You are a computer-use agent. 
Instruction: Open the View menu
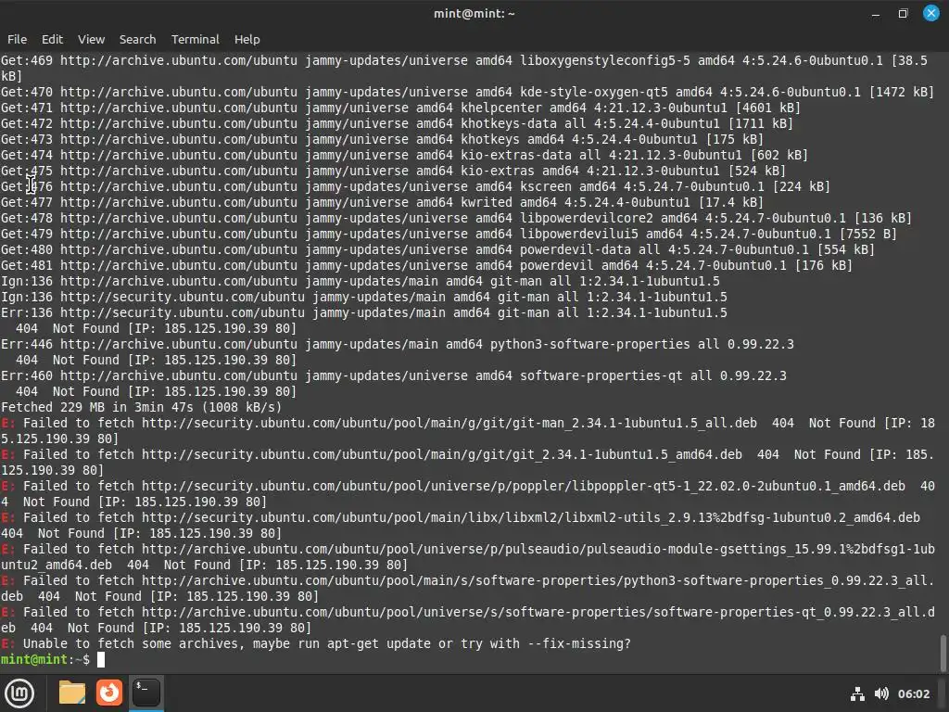[x=92, y=39]
